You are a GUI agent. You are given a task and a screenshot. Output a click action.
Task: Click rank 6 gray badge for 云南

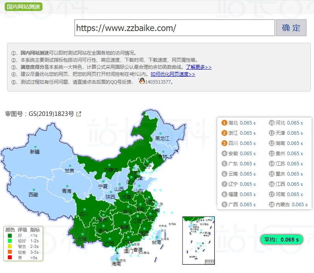pos(224,174)
